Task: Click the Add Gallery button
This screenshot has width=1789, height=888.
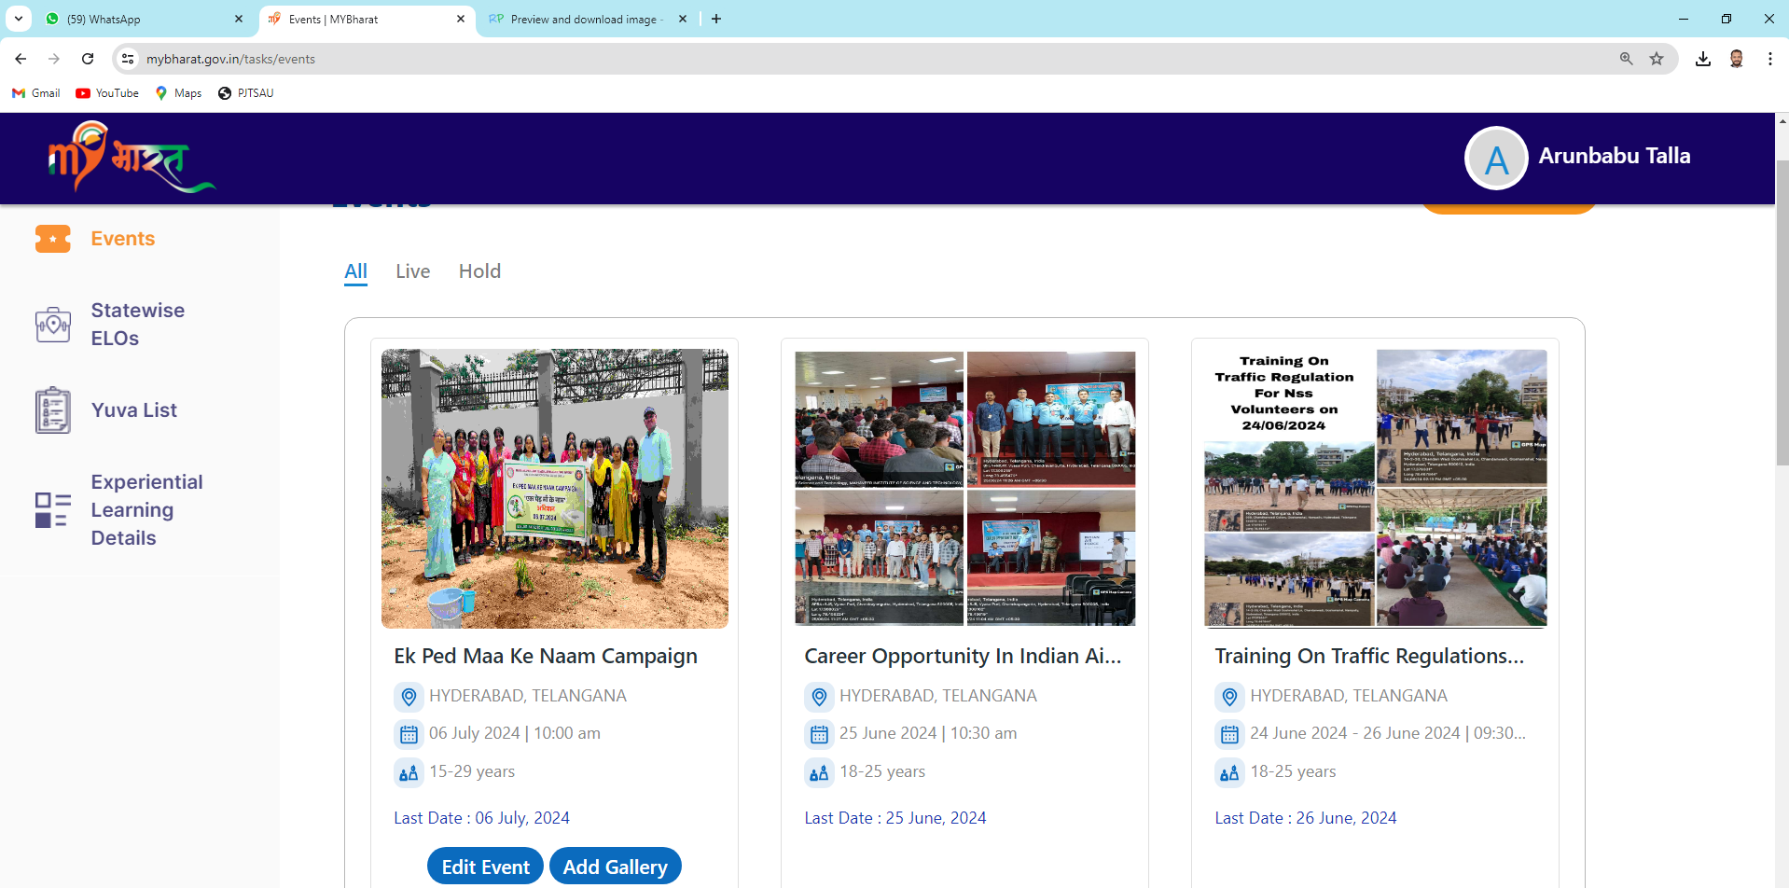Action: 616,867
